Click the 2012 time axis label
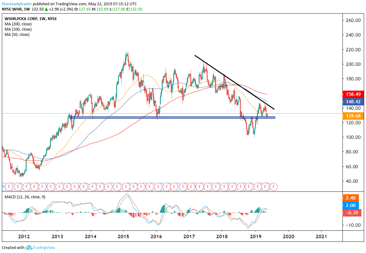 tap(24, 237)
